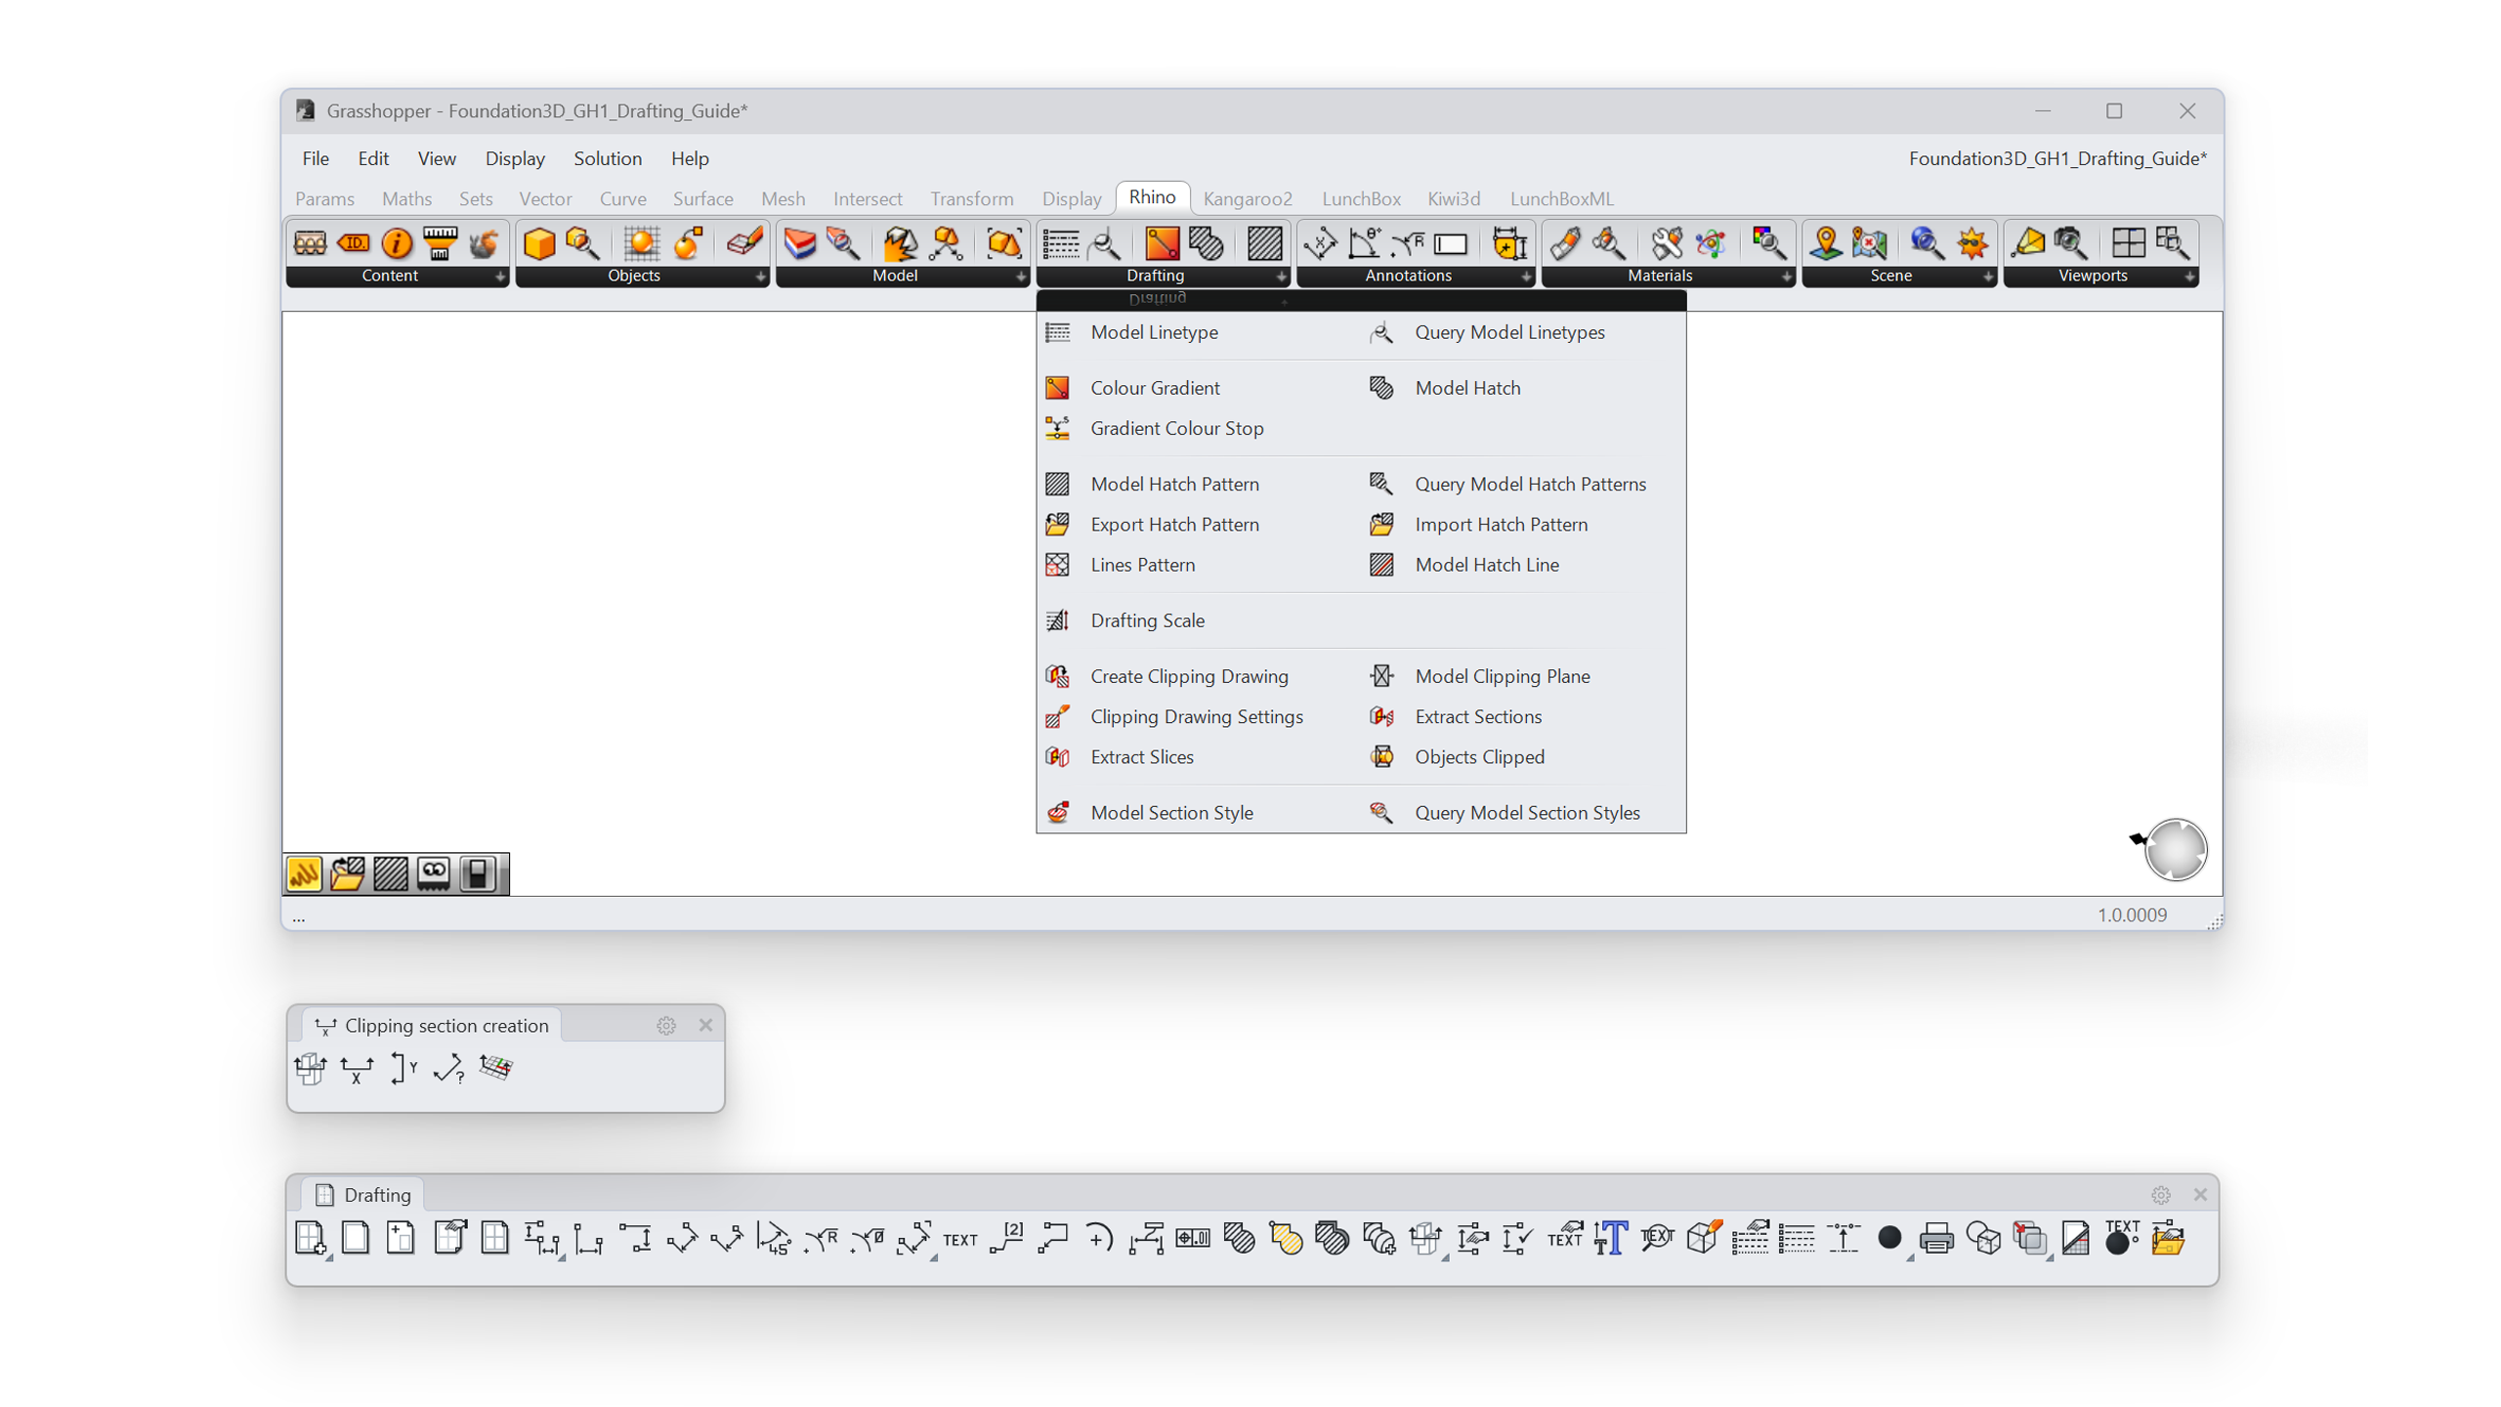Click Query Model Section Styles
This screenshot has height=1407, width=2501.
pos(1504,811)
